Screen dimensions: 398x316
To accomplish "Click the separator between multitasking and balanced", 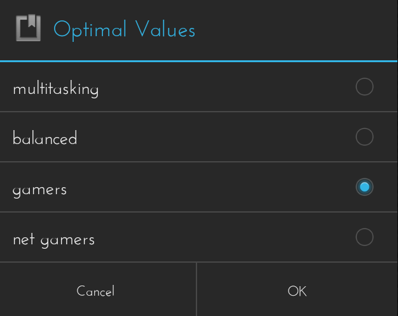I will tap(199, 112).
